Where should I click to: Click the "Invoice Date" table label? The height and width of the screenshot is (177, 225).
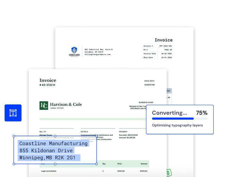(x=150, y=53)
